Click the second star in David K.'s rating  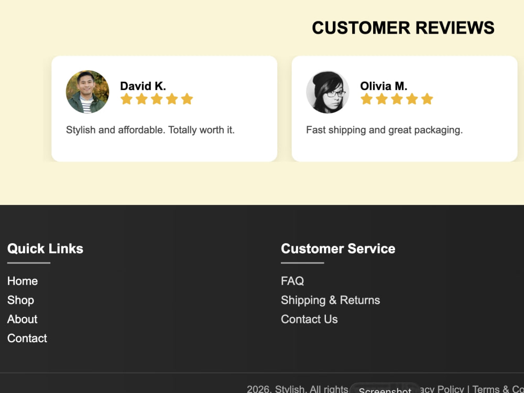141,99
